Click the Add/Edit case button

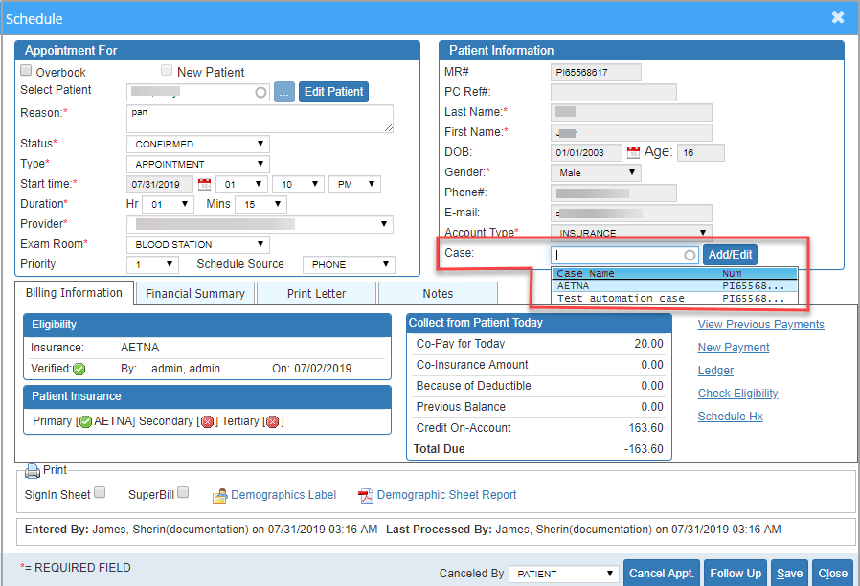pyautogui.click(x=730, y=255)
